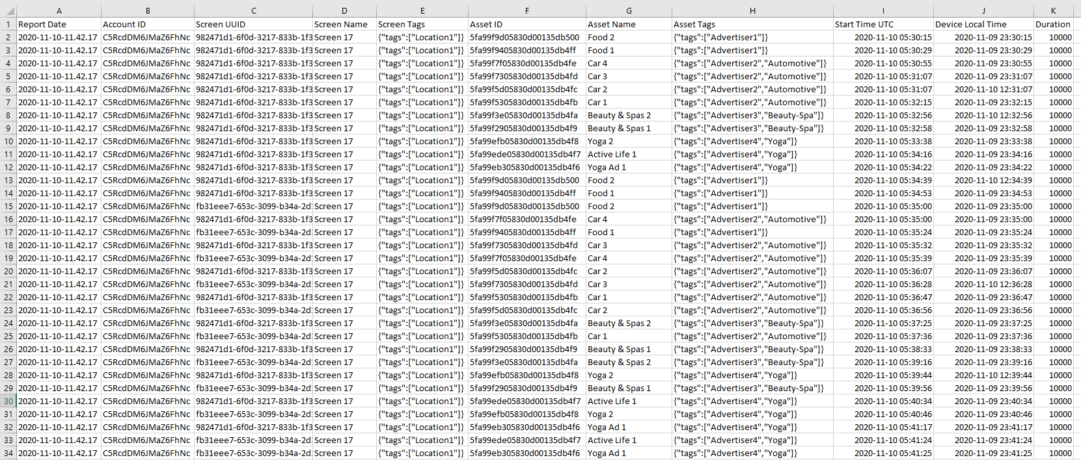Click the Start Time UTC header cell

coord(883,24)
